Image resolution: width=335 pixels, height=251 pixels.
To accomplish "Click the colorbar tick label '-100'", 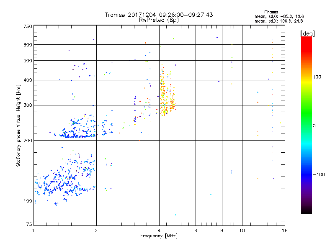I will click(x=319, y=174).
